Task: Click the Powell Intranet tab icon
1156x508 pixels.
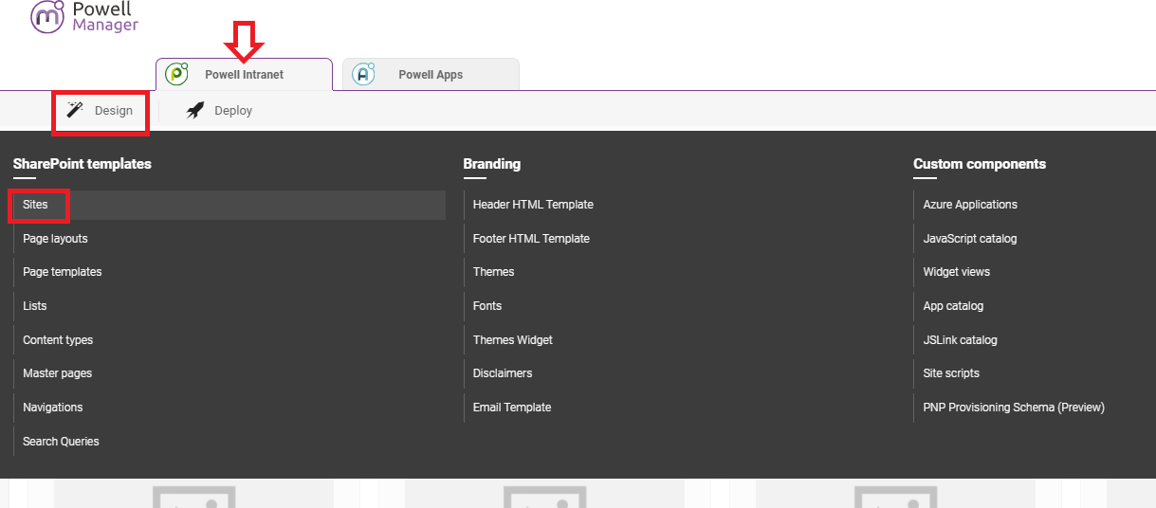Action: click(176, 74)
